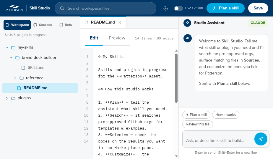Click the search magnifier icon

62,8
